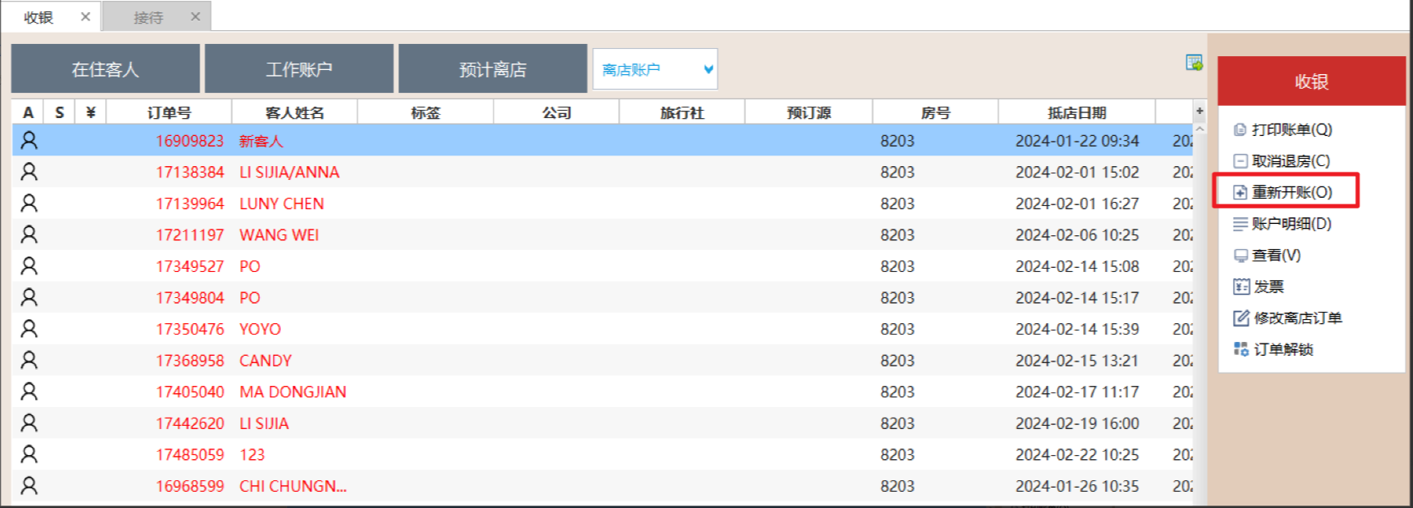Select the WANG WEI order row

(x=279, y=235)
